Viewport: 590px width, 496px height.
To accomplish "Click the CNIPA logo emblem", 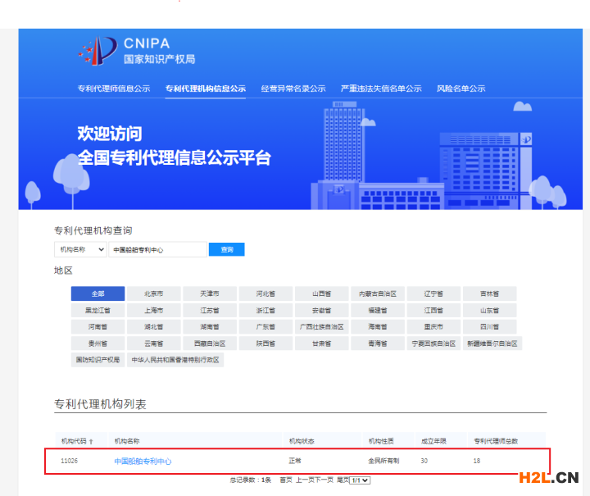I will (x=98, y=51).
